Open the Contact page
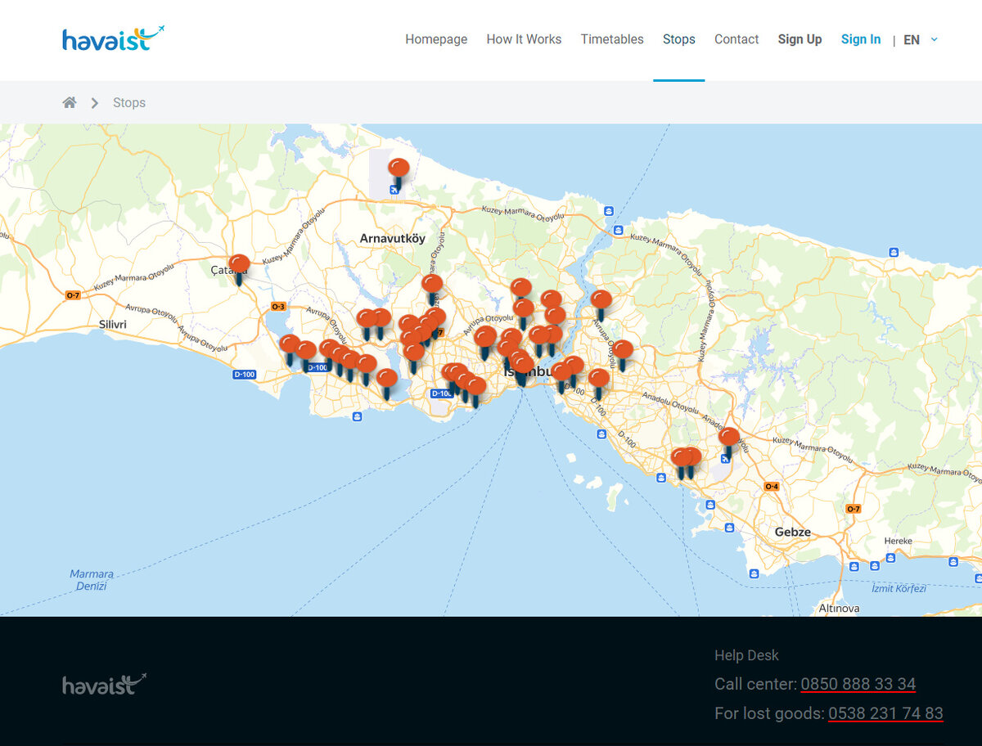Viewport: 982px width, 746px height. coord(736,39)
